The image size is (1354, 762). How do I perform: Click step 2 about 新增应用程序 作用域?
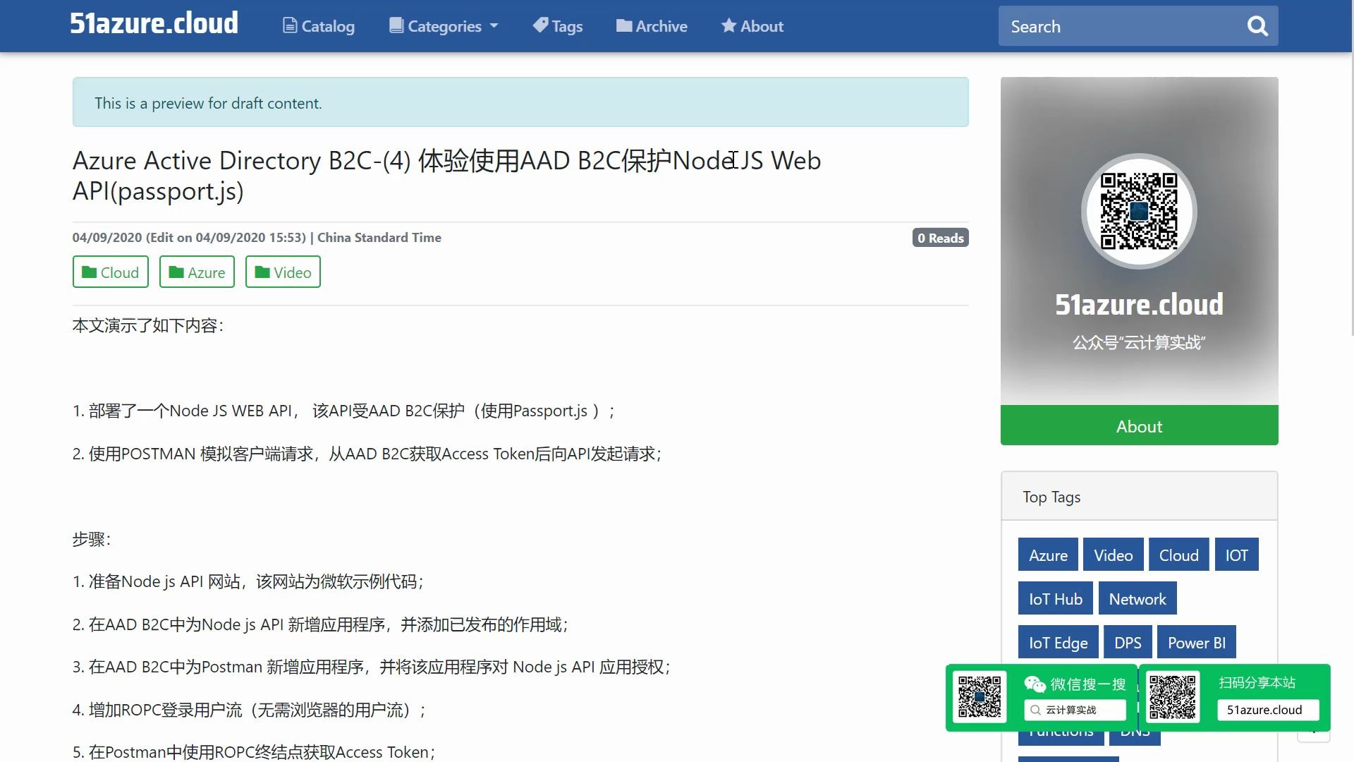pos(320,624)
